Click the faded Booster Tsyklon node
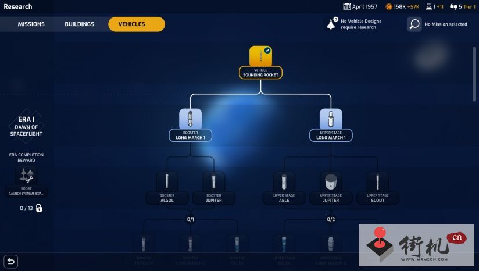The height and width of the screenshot is (271, 479). (x=144, y=250)
